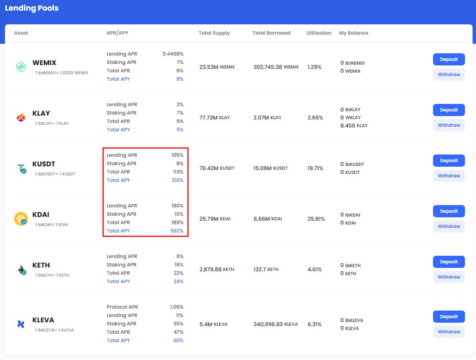Click the 76.42M KUSDT total supply
Screen dimensions: 476x360
tap(217, 168)
